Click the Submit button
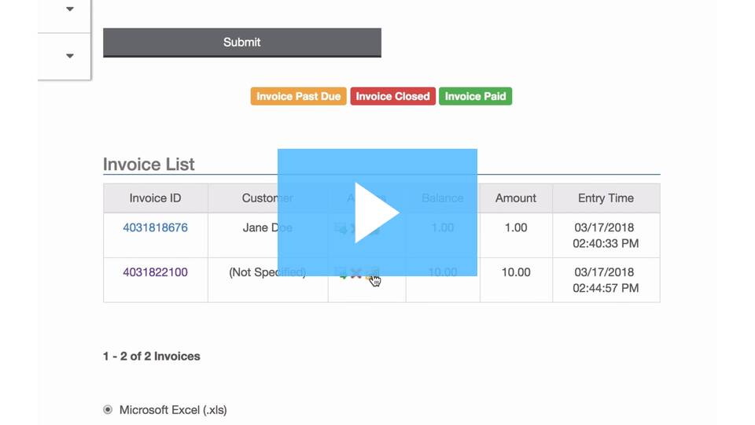Viewport: 755px width, 425px height. [241, 42]
